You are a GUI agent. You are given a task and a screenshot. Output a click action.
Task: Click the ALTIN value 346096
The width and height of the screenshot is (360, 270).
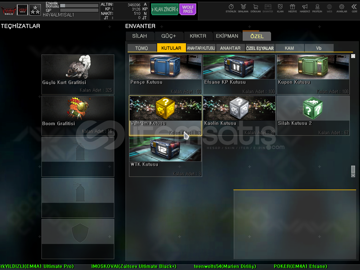[x=134, y=5]
